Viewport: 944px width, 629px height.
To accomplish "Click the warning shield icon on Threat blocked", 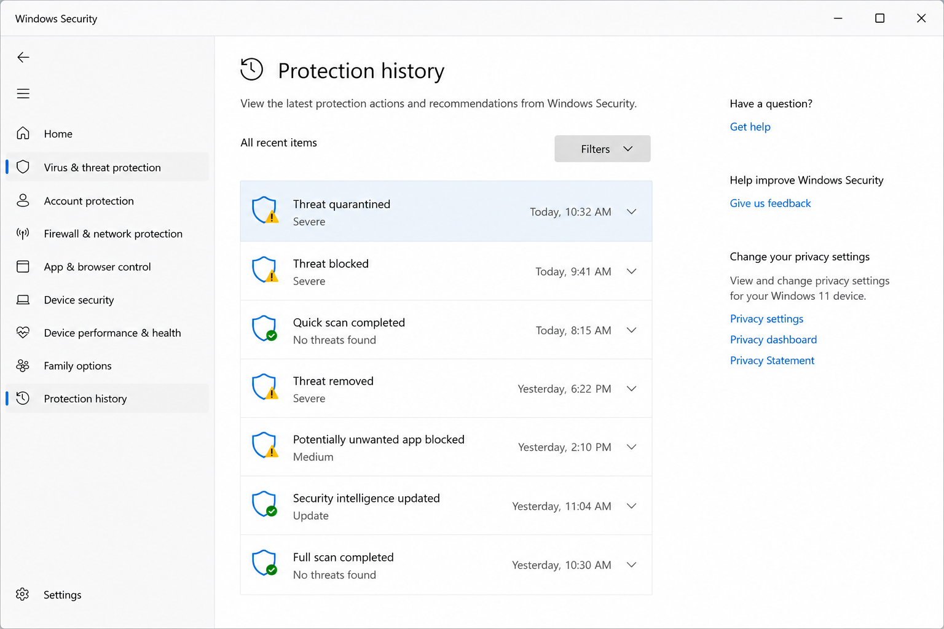I will 265,270.
